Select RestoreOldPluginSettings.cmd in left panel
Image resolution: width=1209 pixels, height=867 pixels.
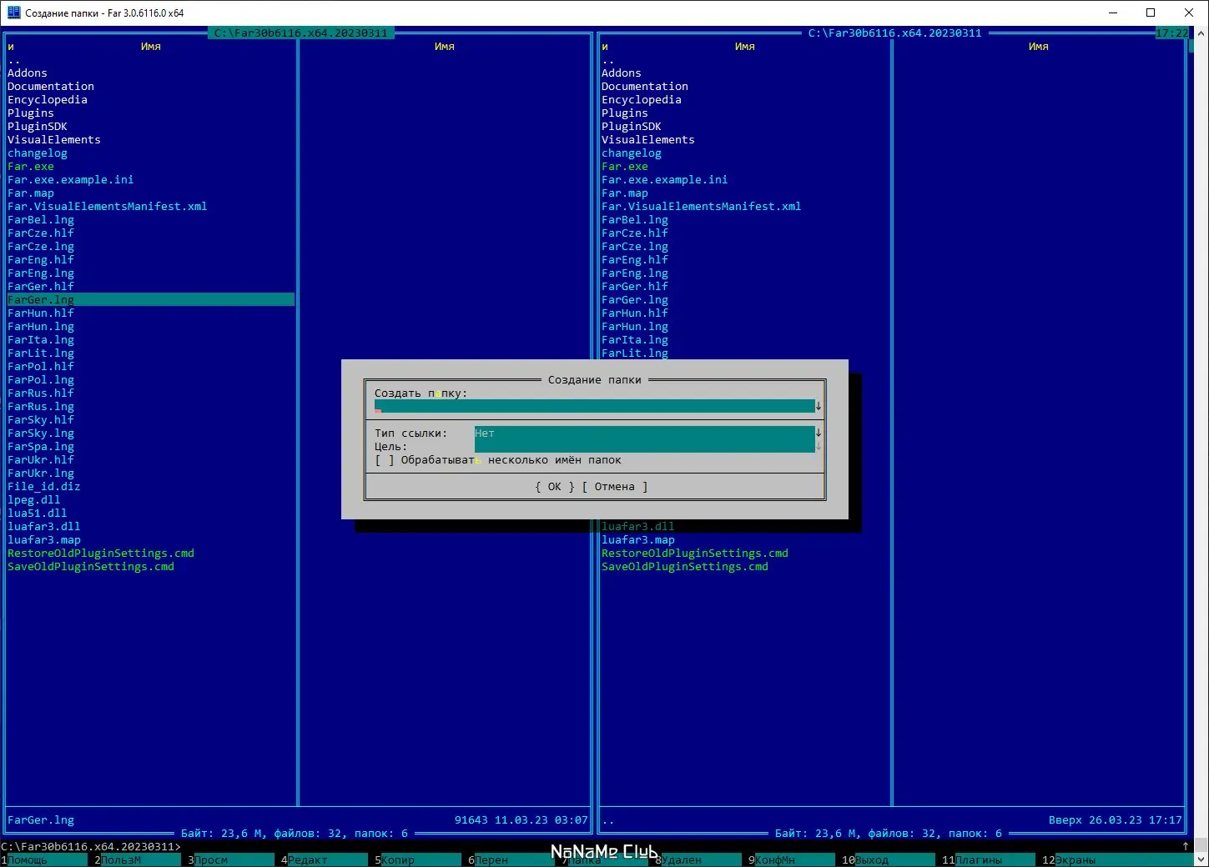[101, 554]
